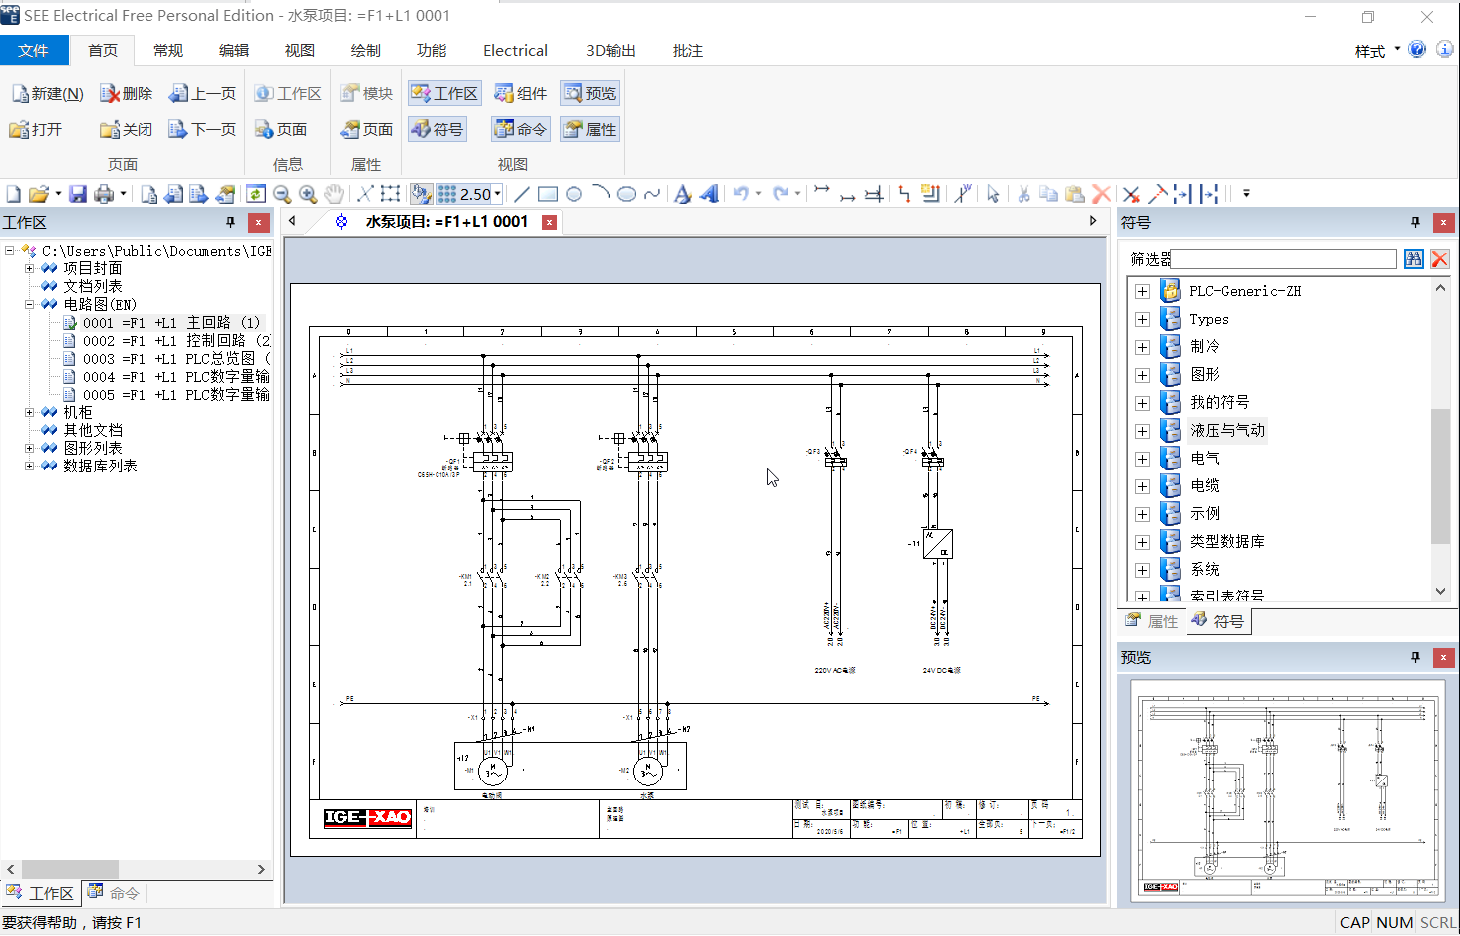Click the symbol list vertical scrollbar thumb
This screenshot has width=1460, height=936.
pos(1440,476)
